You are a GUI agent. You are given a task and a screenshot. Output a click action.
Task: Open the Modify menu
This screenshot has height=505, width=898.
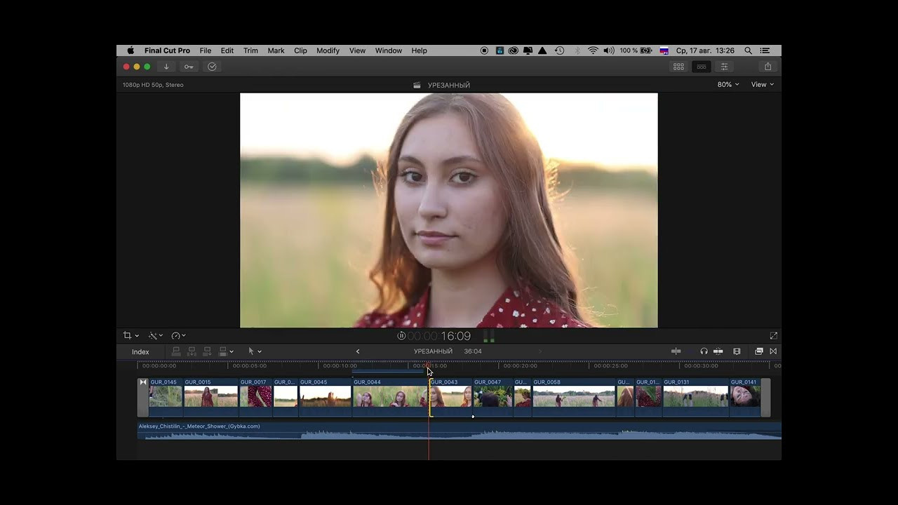point(328,50)
